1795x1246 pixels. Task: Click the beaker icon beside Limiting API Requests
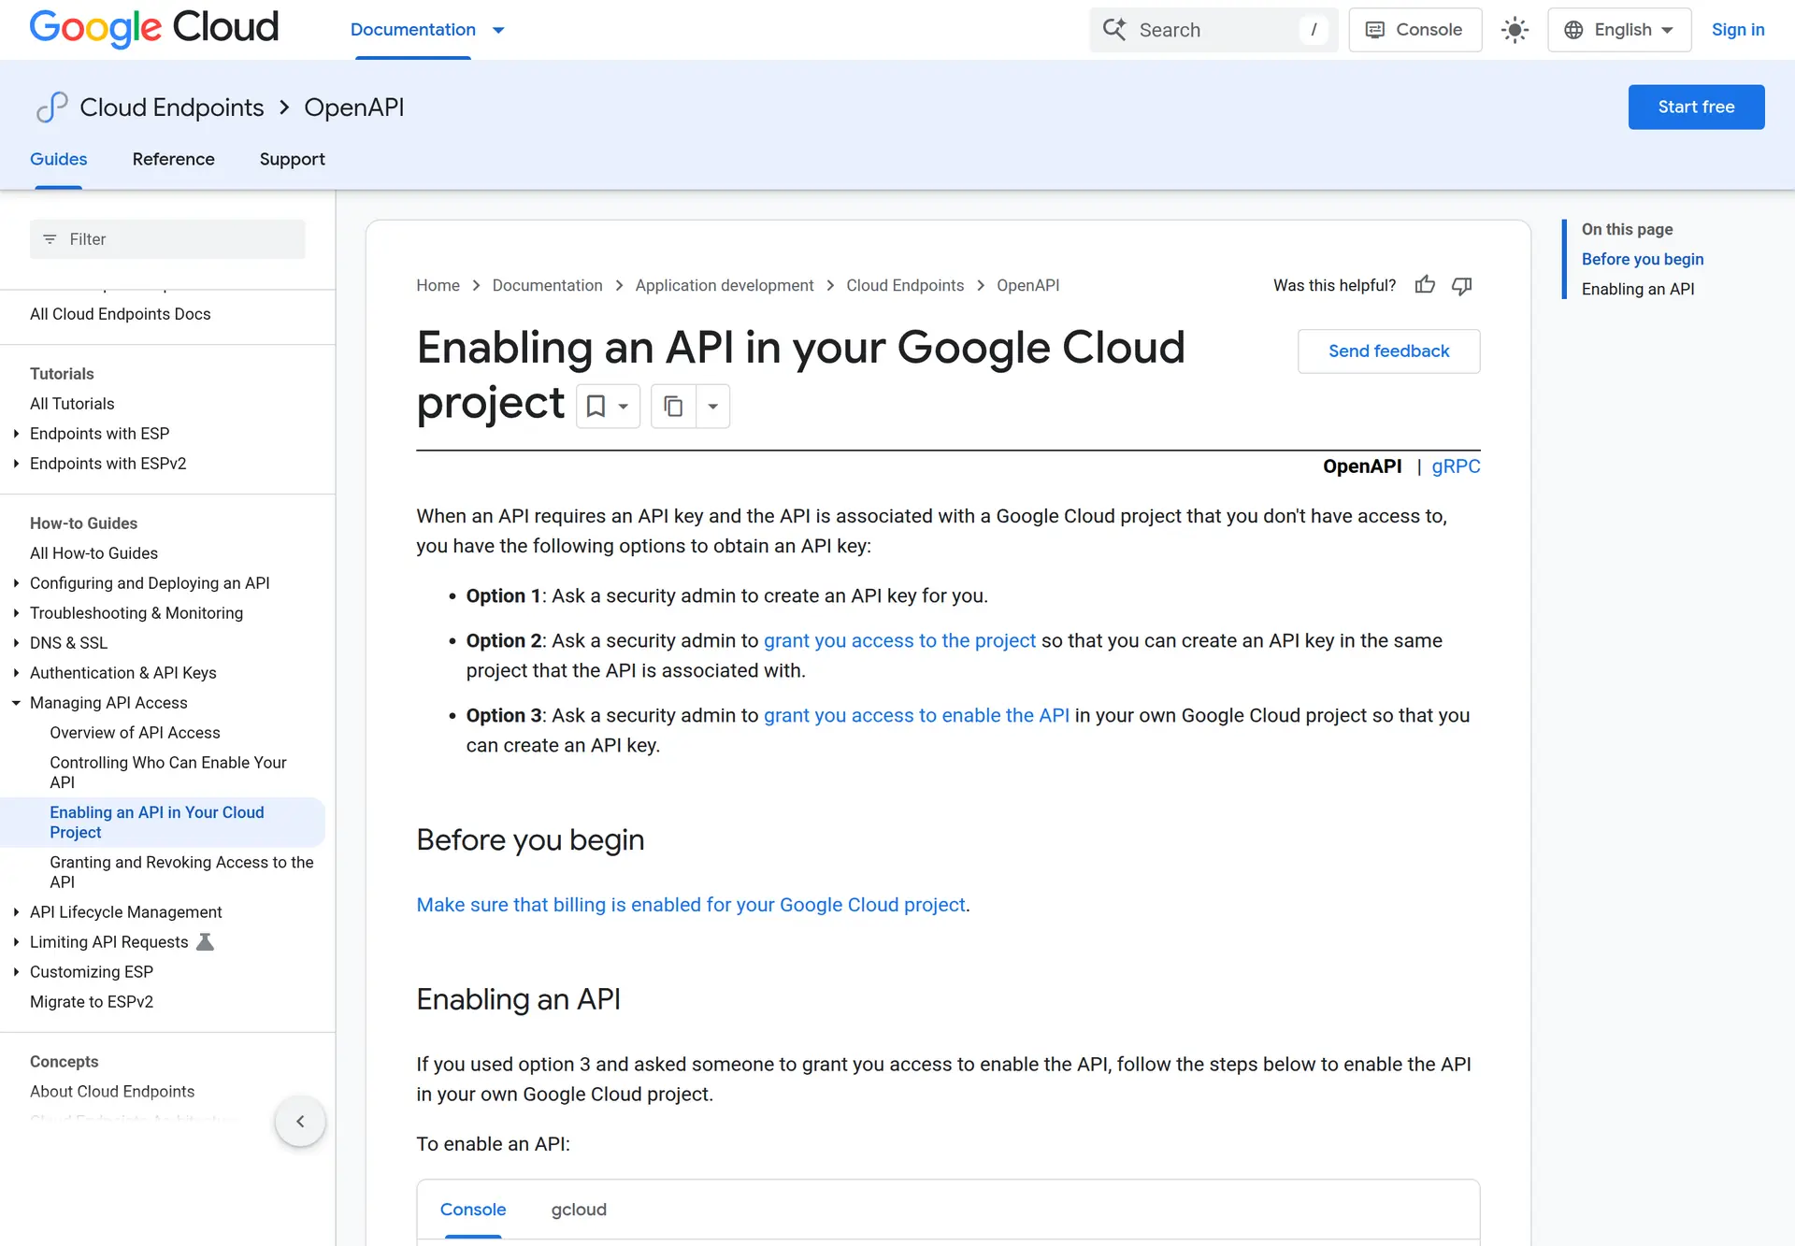coord(206,942)
